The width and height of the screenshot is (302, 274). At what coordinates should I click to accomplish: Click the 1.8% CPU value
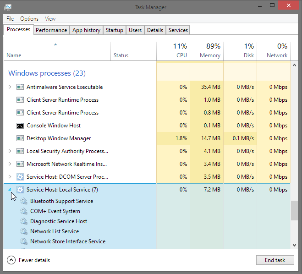click(x=181, y=138)
